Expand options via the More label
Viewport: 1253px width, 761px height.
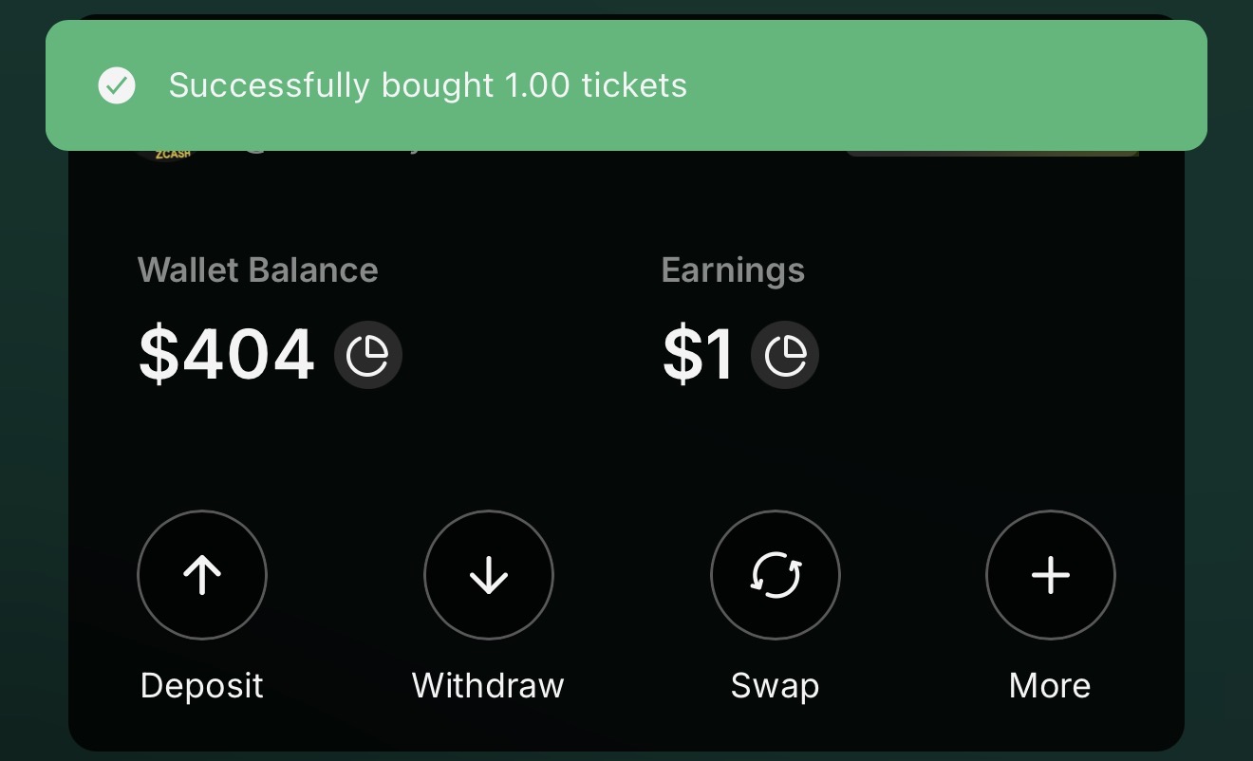coord(1050,685)
